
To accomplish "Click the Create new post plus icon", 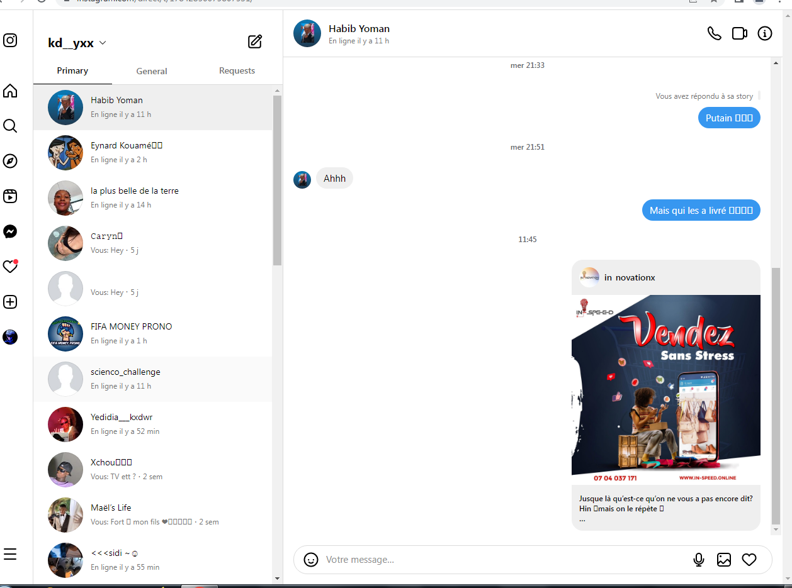I will [x=10, y=302].
